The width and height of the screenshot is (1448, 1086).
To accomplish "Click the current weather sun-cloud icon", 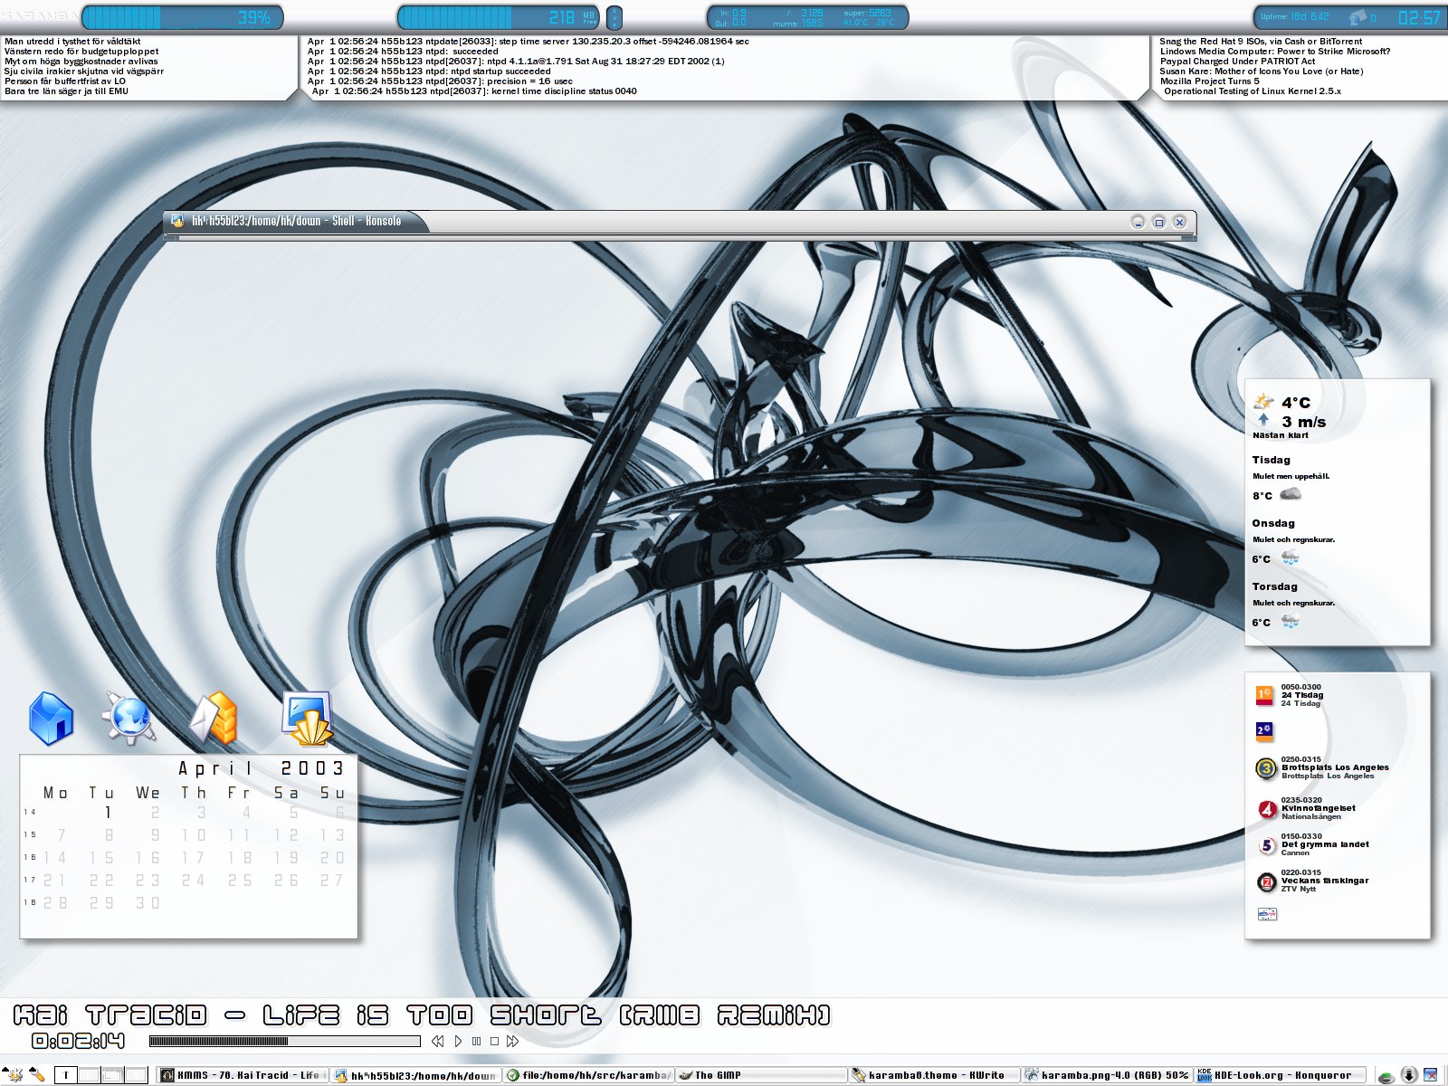I will (1263, 401).
